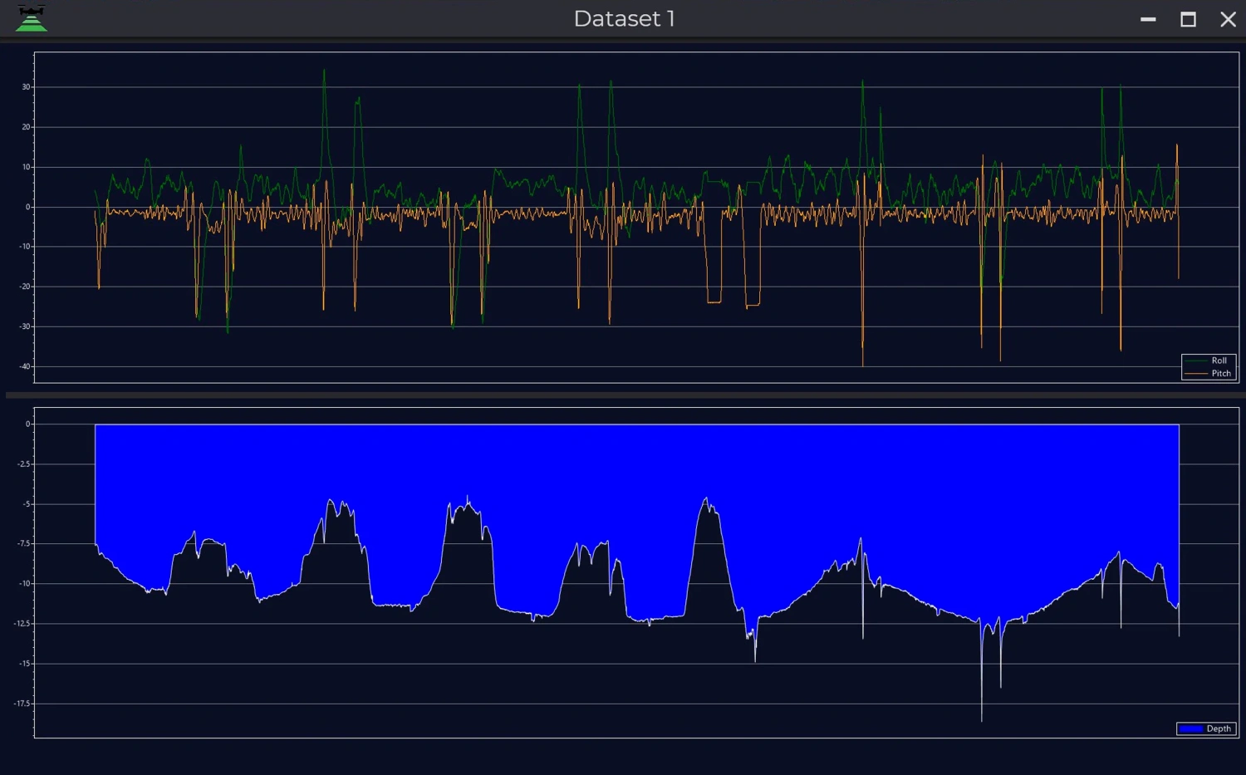Image resolution: width=1246 pixels, height=775 pixels.
Task: Close the Dataset 1 window
Action: click(1228, 19)
